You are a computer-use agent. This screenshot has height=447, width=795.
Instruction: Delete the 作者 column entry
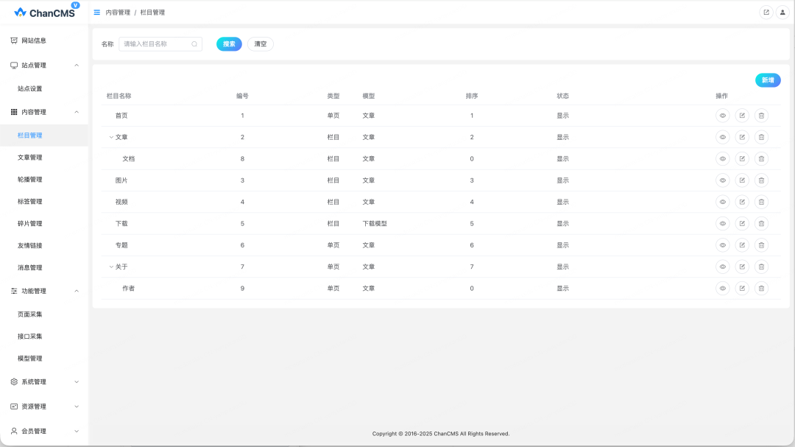tap(761, 289)
